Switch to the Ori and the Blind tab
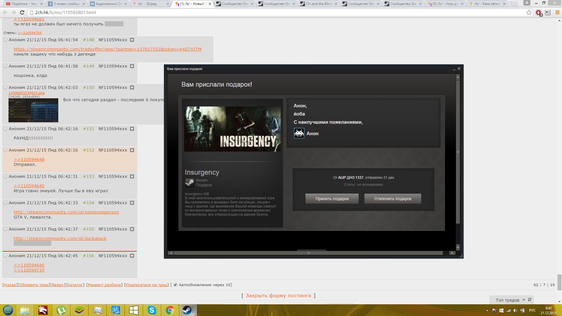Image resolution: width=562 pixels, height=316 pixels. coord(318,4)
